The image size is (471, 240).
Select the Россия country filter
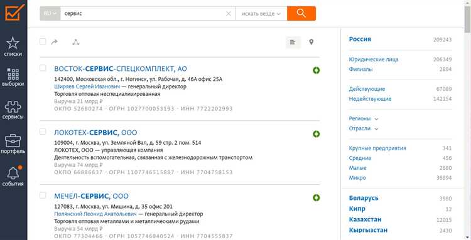click(x=360, y=39)
